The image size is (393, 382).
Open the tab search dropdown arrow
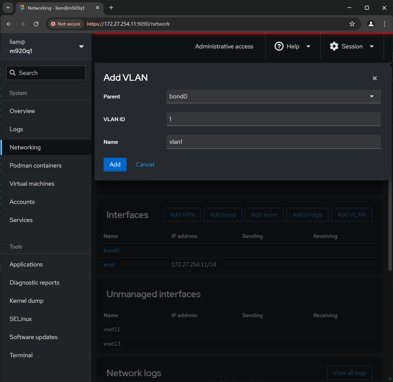point(8,8)
